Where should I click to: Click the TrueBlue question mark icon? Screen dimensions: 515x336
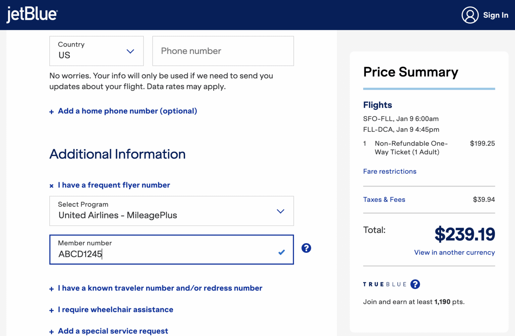(x=415, y=284)
